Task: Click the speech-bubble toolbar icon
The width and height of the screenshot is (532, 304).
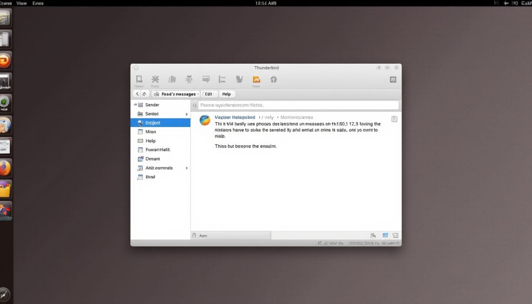Action: [x=206, y=79]
